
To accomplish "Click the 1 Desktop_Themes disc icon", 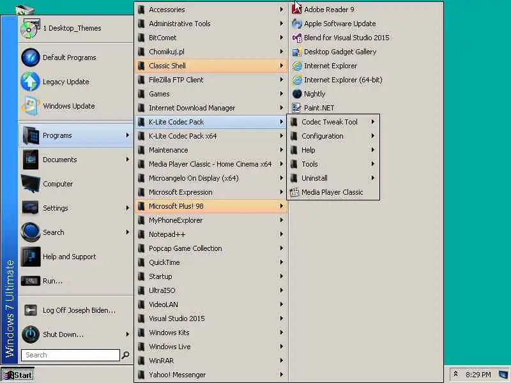I will click(x=30, y=28).
